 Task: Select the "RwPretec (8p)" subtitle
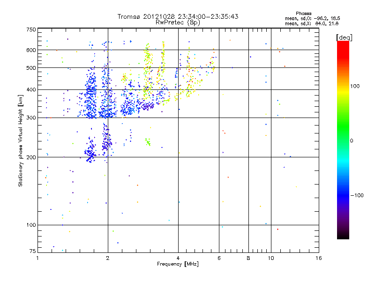point(178,22)
